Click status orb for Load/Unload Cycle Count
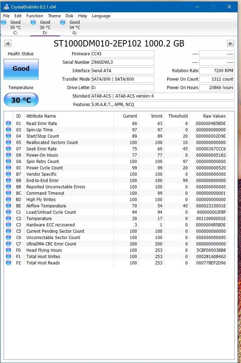 8,212
